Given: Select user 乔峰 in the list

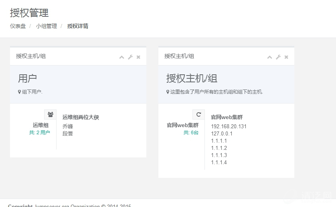Looking at the screenshot, I should point(68,126).
